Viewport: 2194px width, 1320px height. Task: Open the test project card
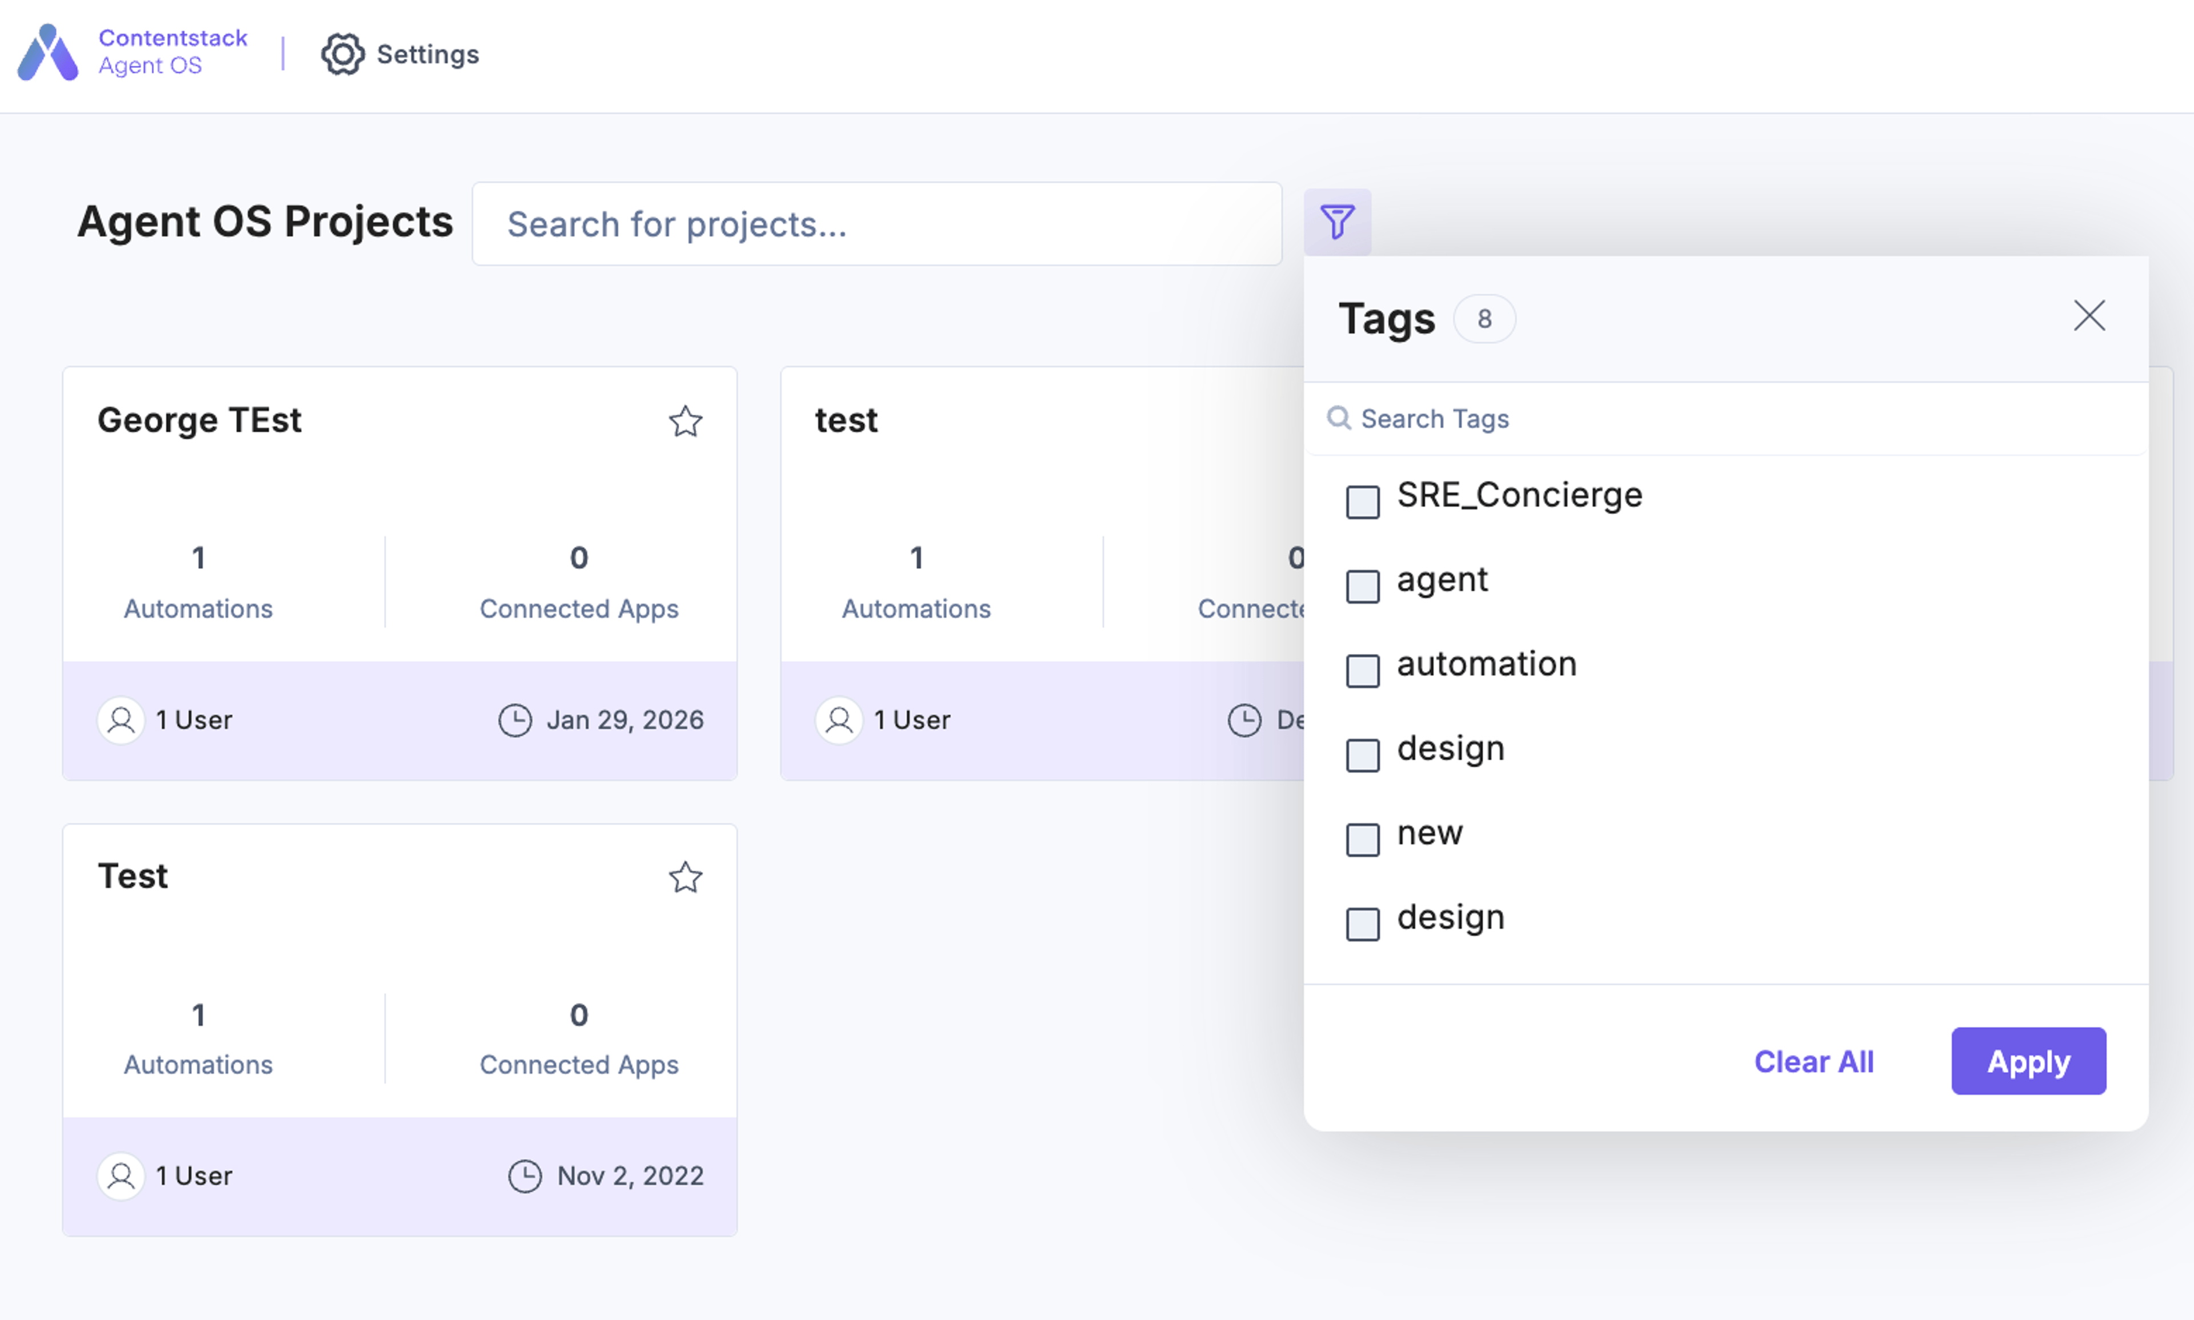click(x=1042, y=573)
